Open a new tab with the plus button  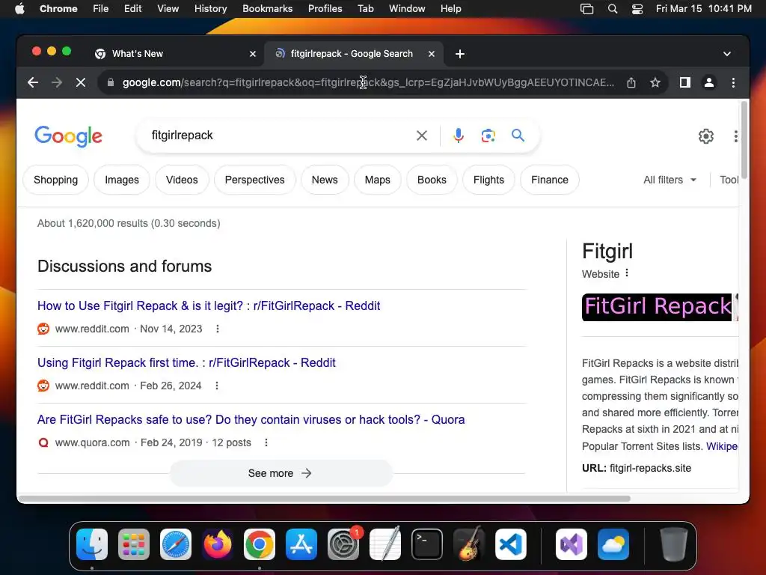tap(460, 54)
